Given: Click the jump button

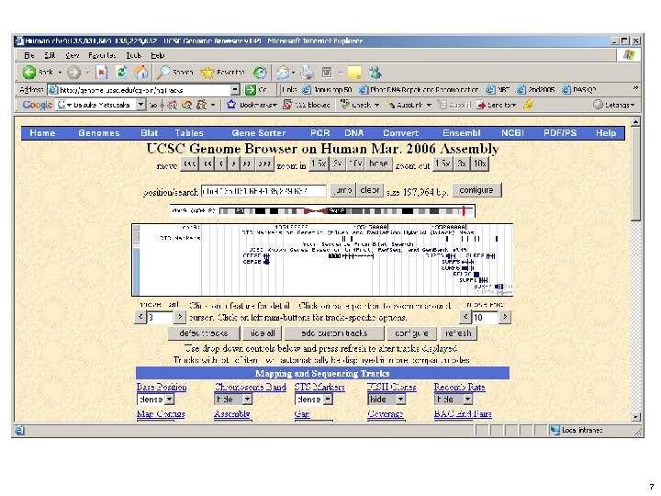Looking at the screenshot, I should coord(342,190).
